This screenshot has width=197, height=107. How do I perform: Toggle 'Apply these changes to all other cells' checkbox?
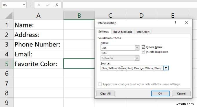(x=100, y=84)
